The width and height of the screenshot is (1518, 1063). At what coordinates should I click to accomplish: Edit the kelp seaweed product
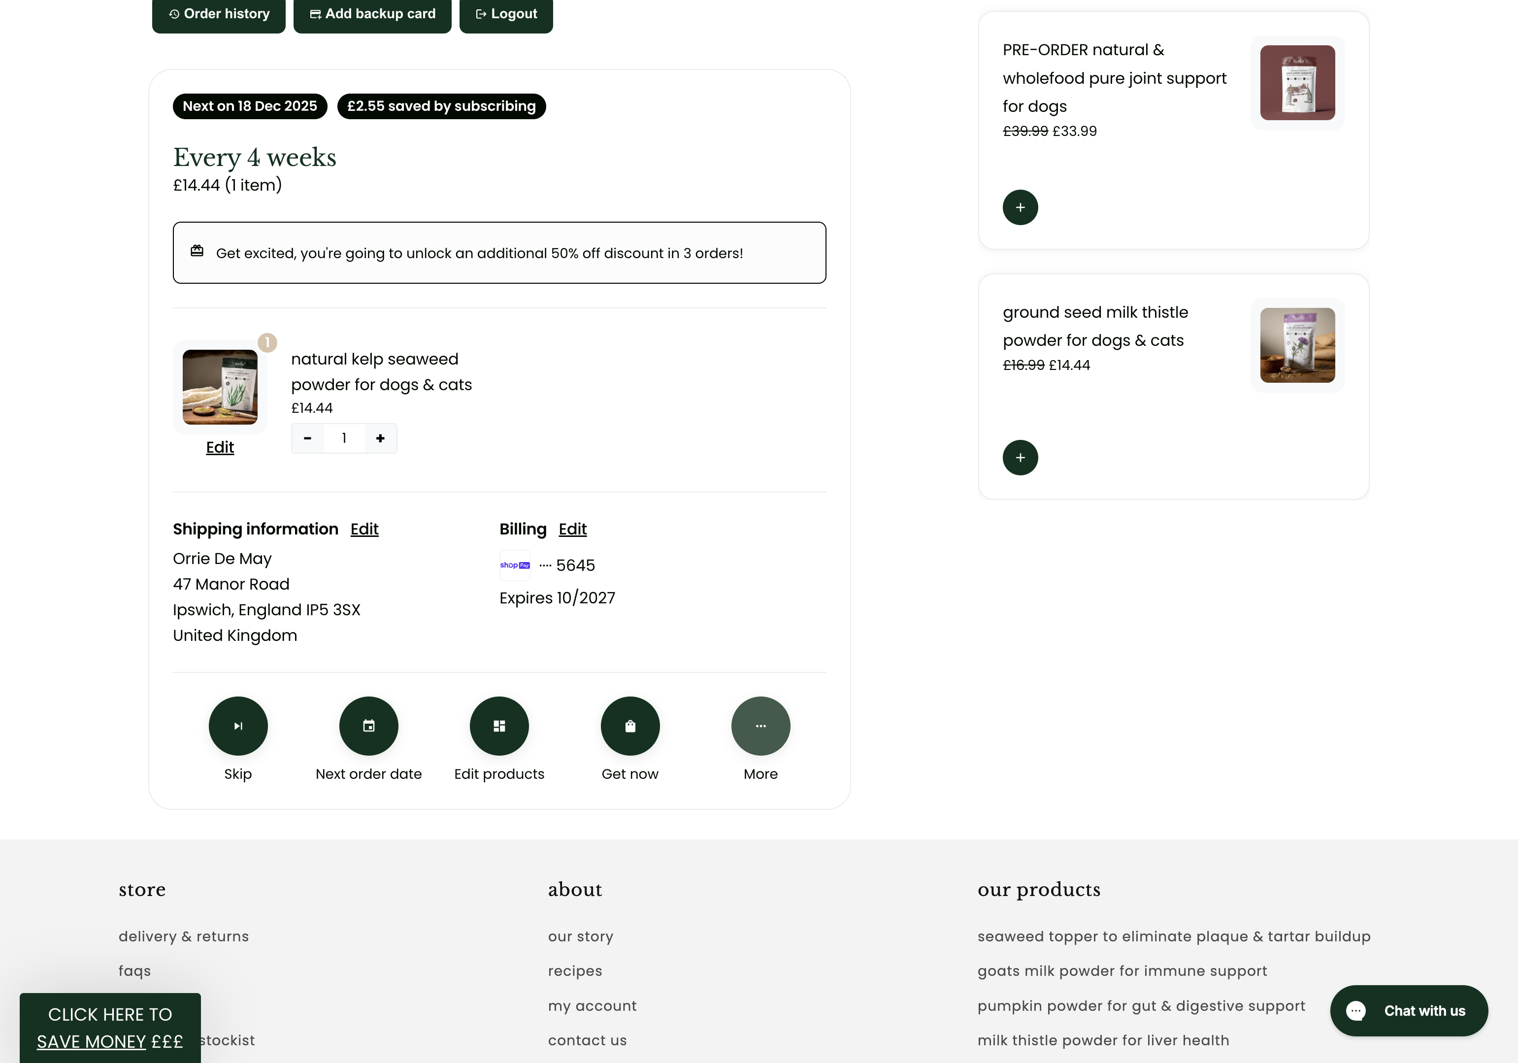[220, 448]
